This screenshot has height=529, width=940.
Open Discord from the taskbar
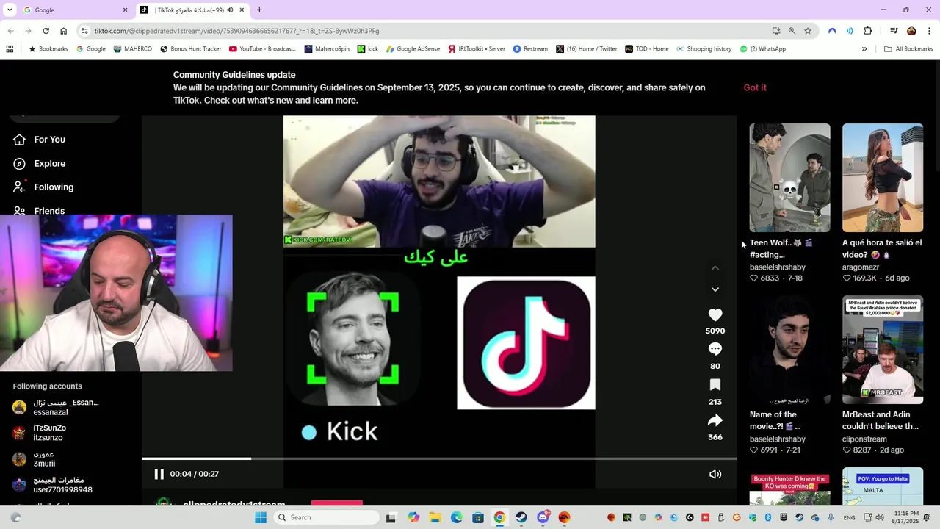pyautogui.click(x=543, y=517)
